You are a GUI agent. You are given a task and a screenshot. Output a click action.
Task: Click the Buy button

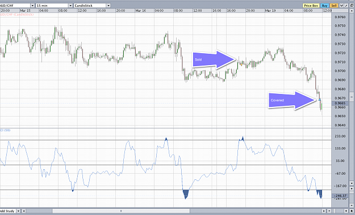(325, 6)
